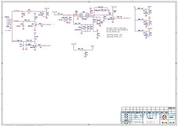Viewport: 179px width, 126px height.
Task: Click the off-page port of upper-left transistor
Action: (49, 25)
